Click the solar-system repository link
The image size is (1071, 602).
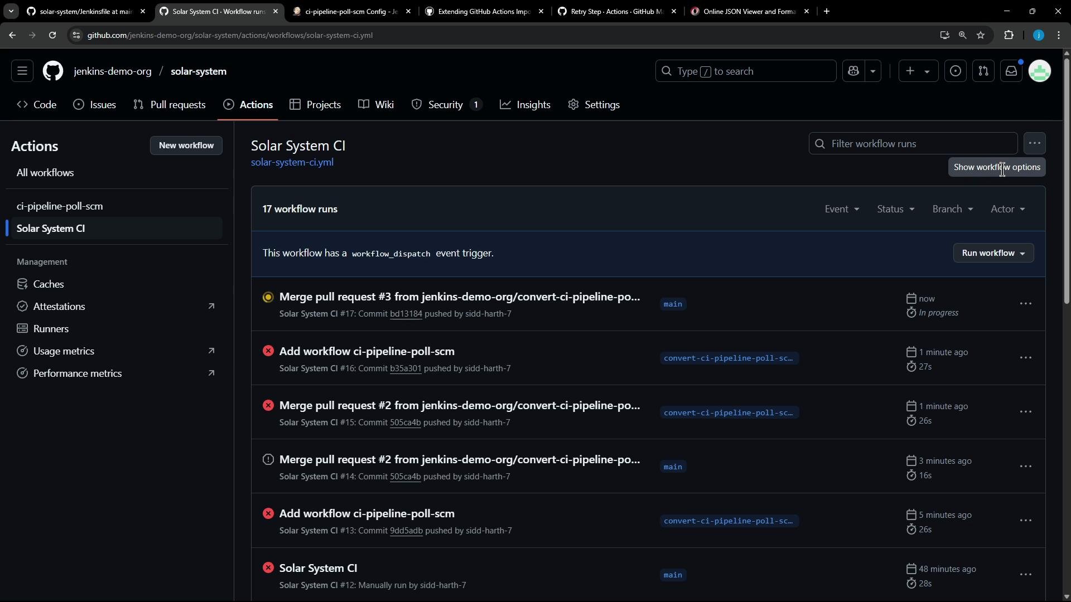coord(199,71)
